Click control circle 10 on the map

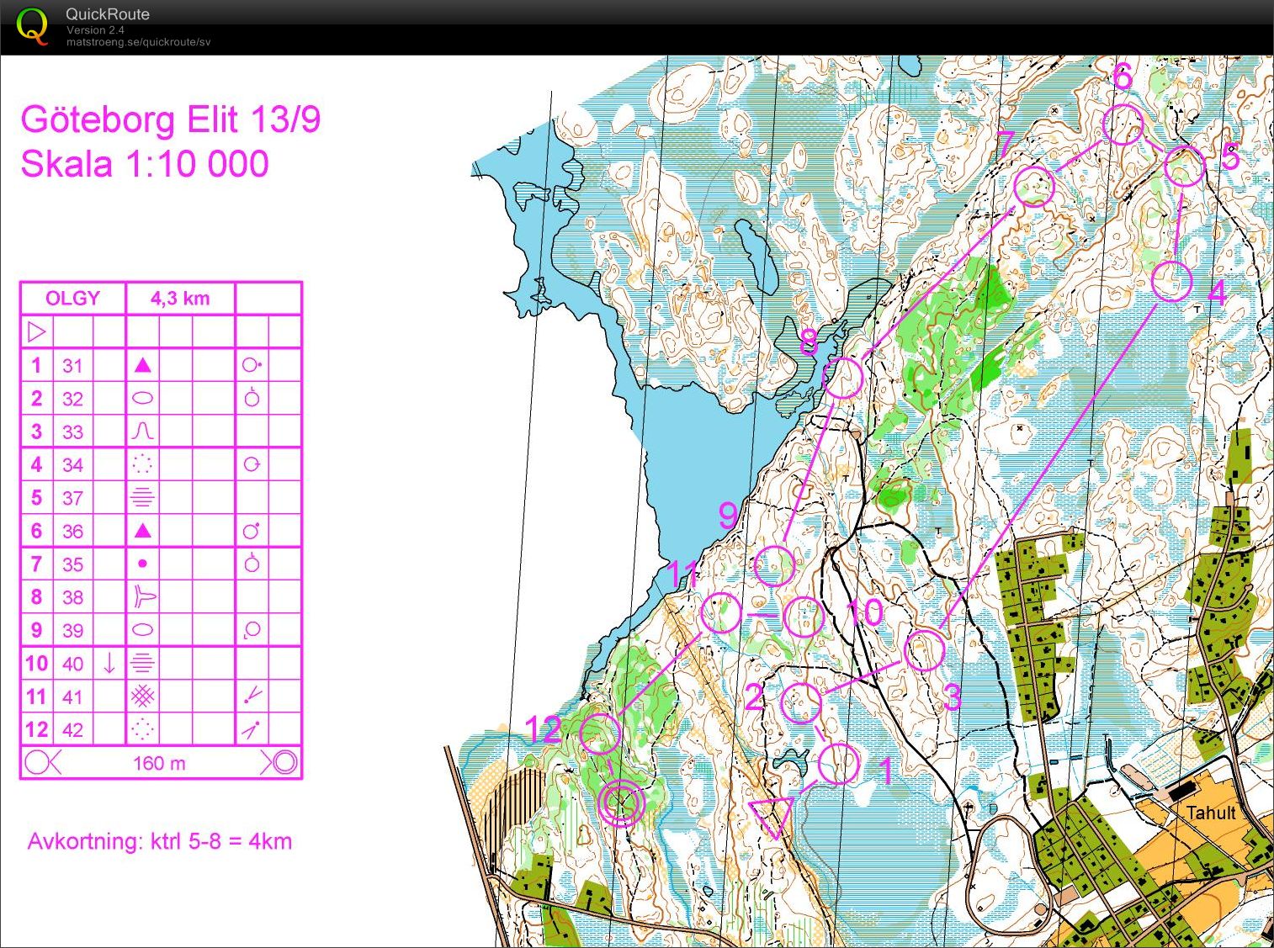[x=803, y=618]
